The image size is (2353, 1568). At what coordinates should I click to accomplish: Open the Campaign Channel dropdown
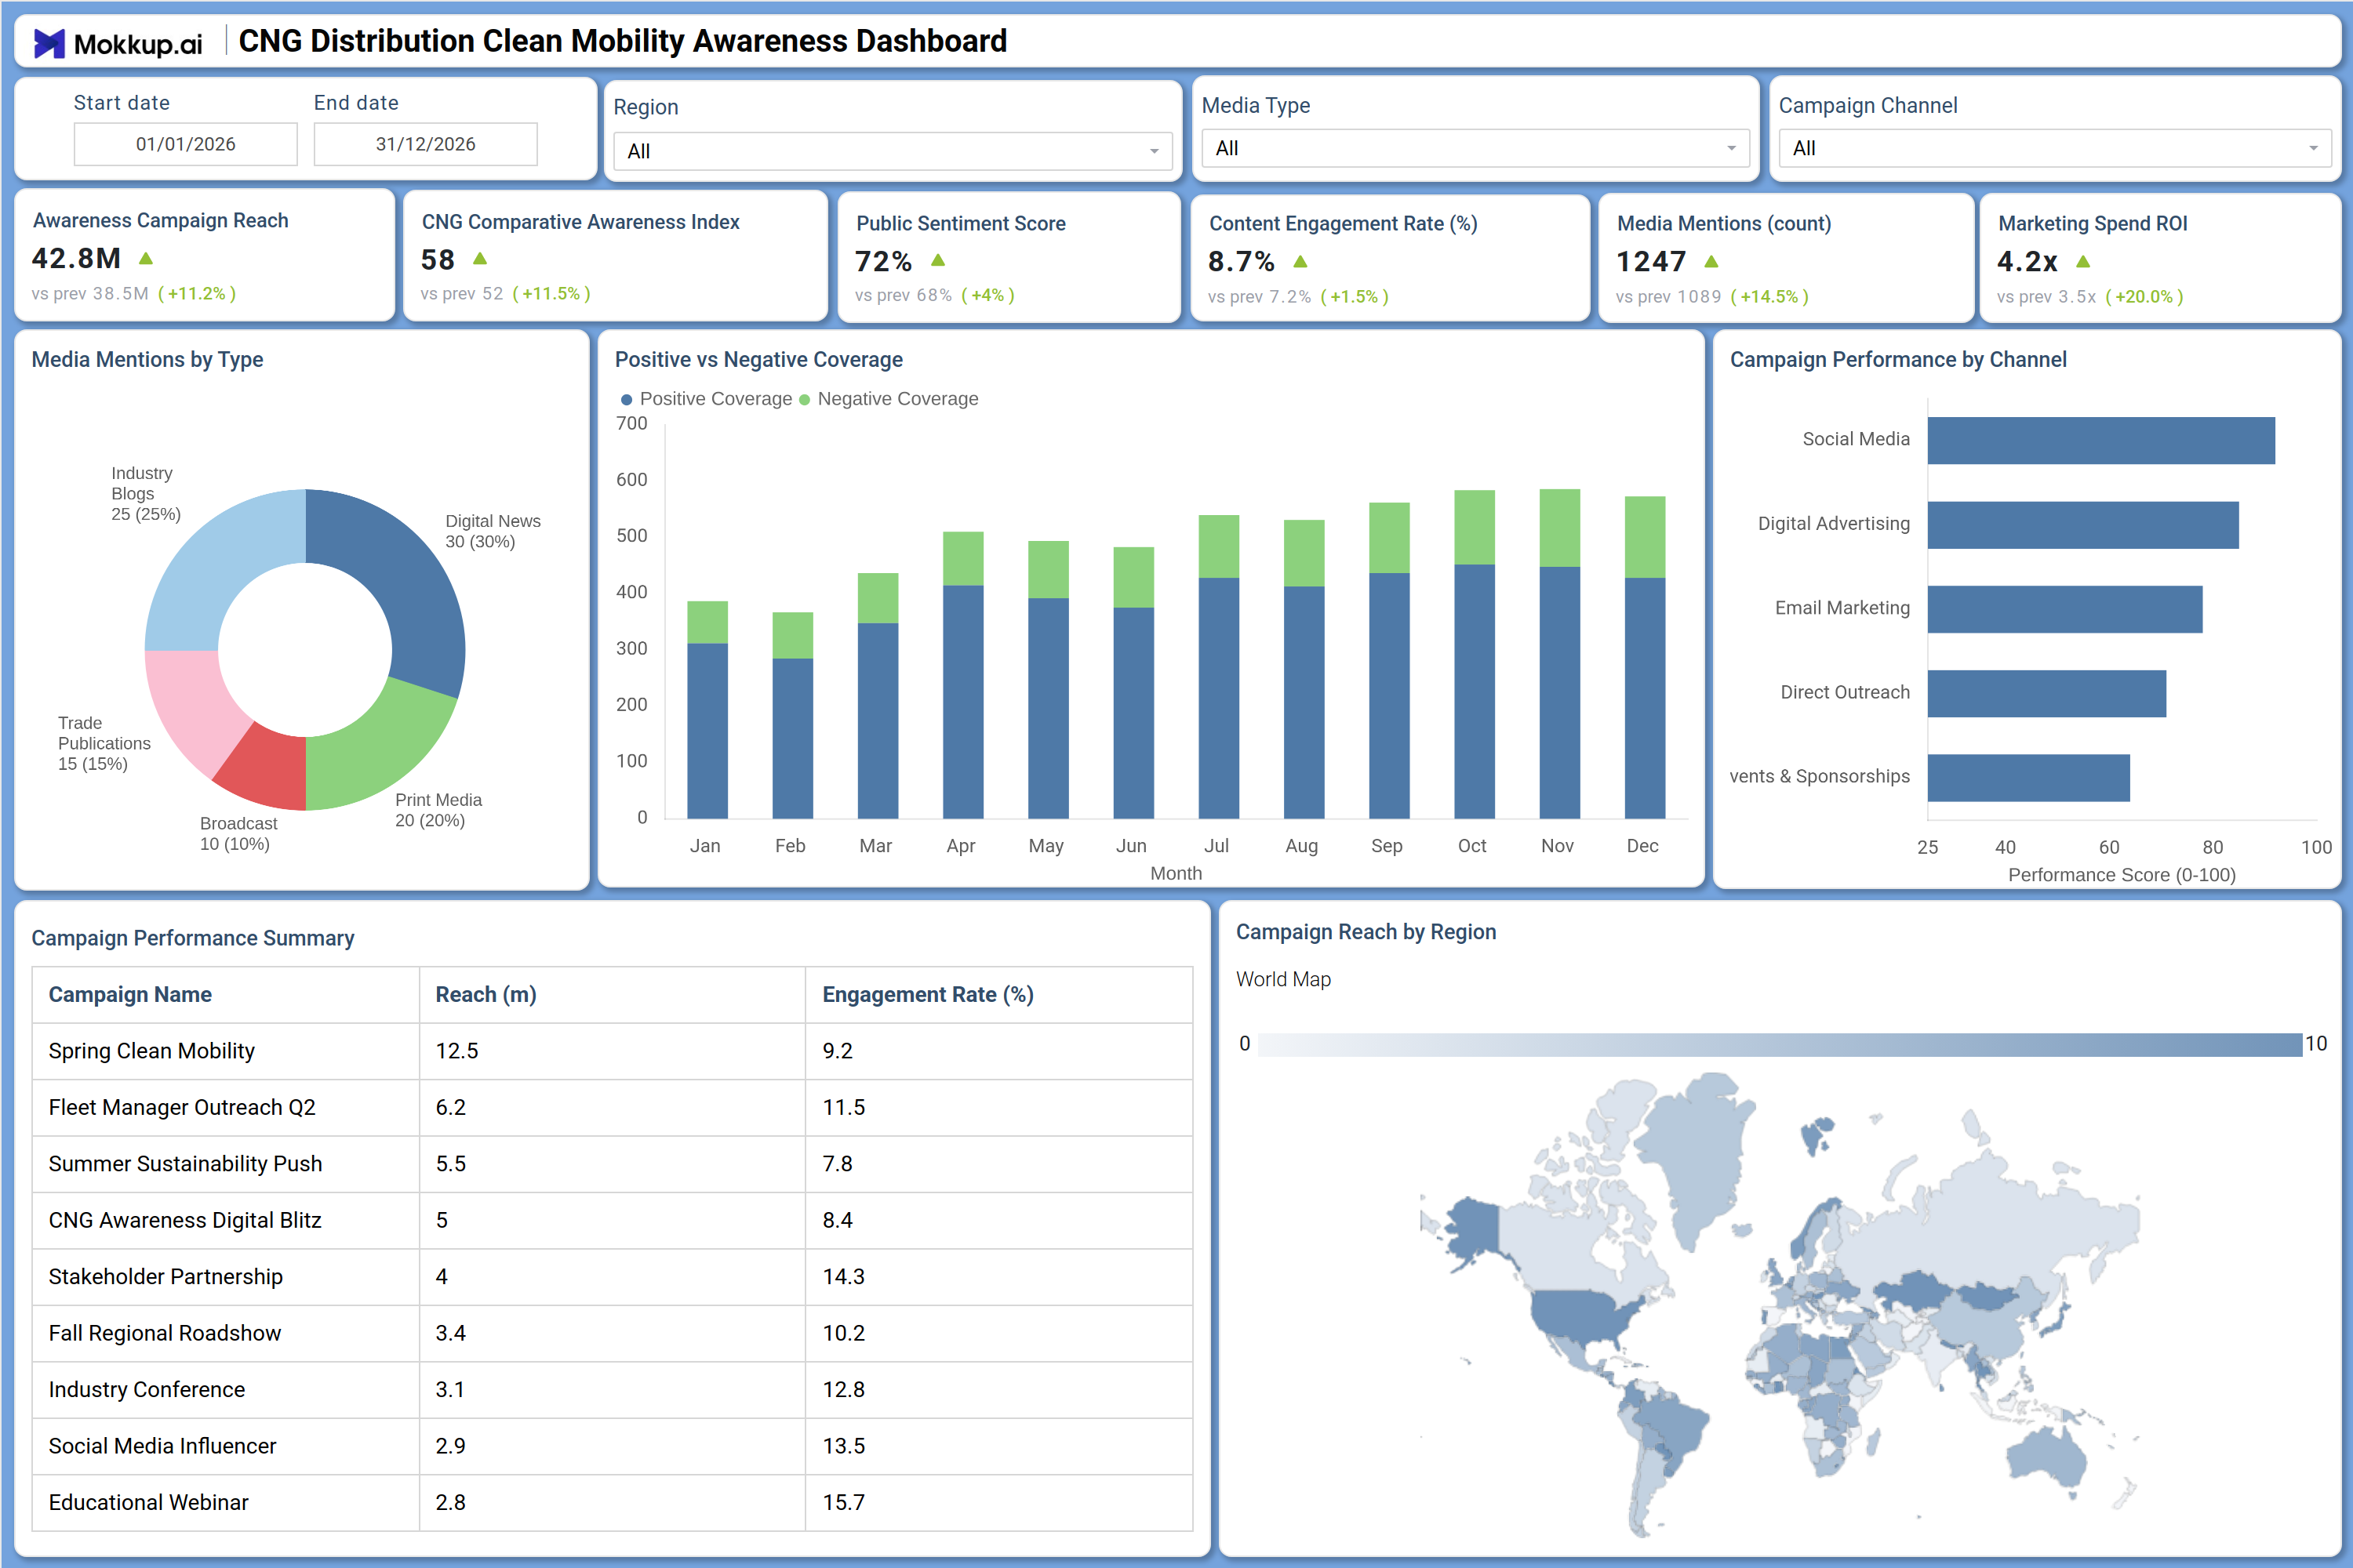2054,148
